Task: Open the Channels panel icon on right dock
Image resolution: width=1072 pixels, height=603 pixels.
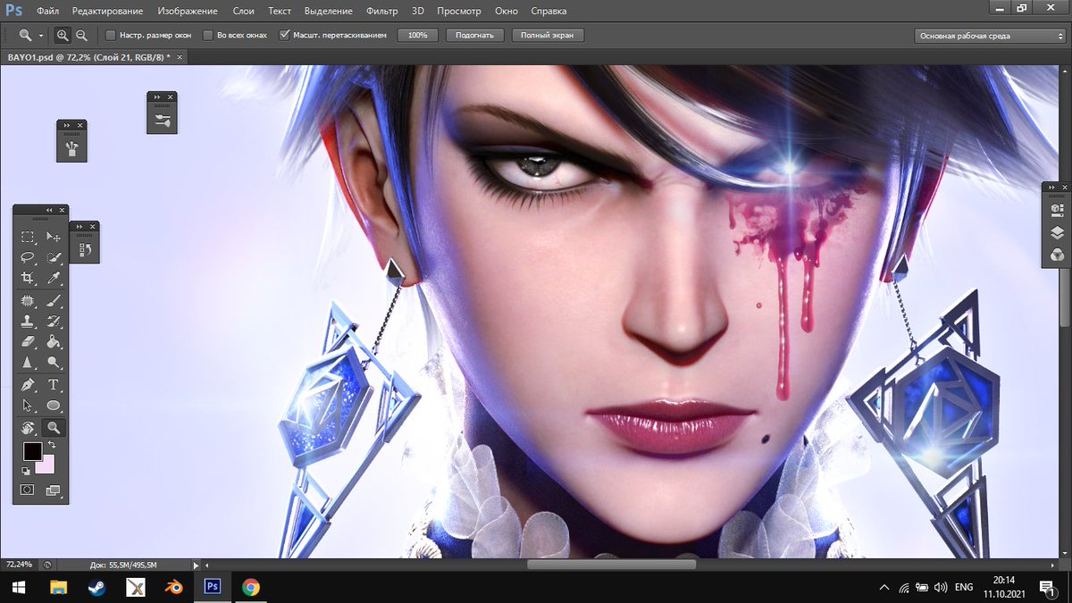Action: click(x=1057, y=255)
